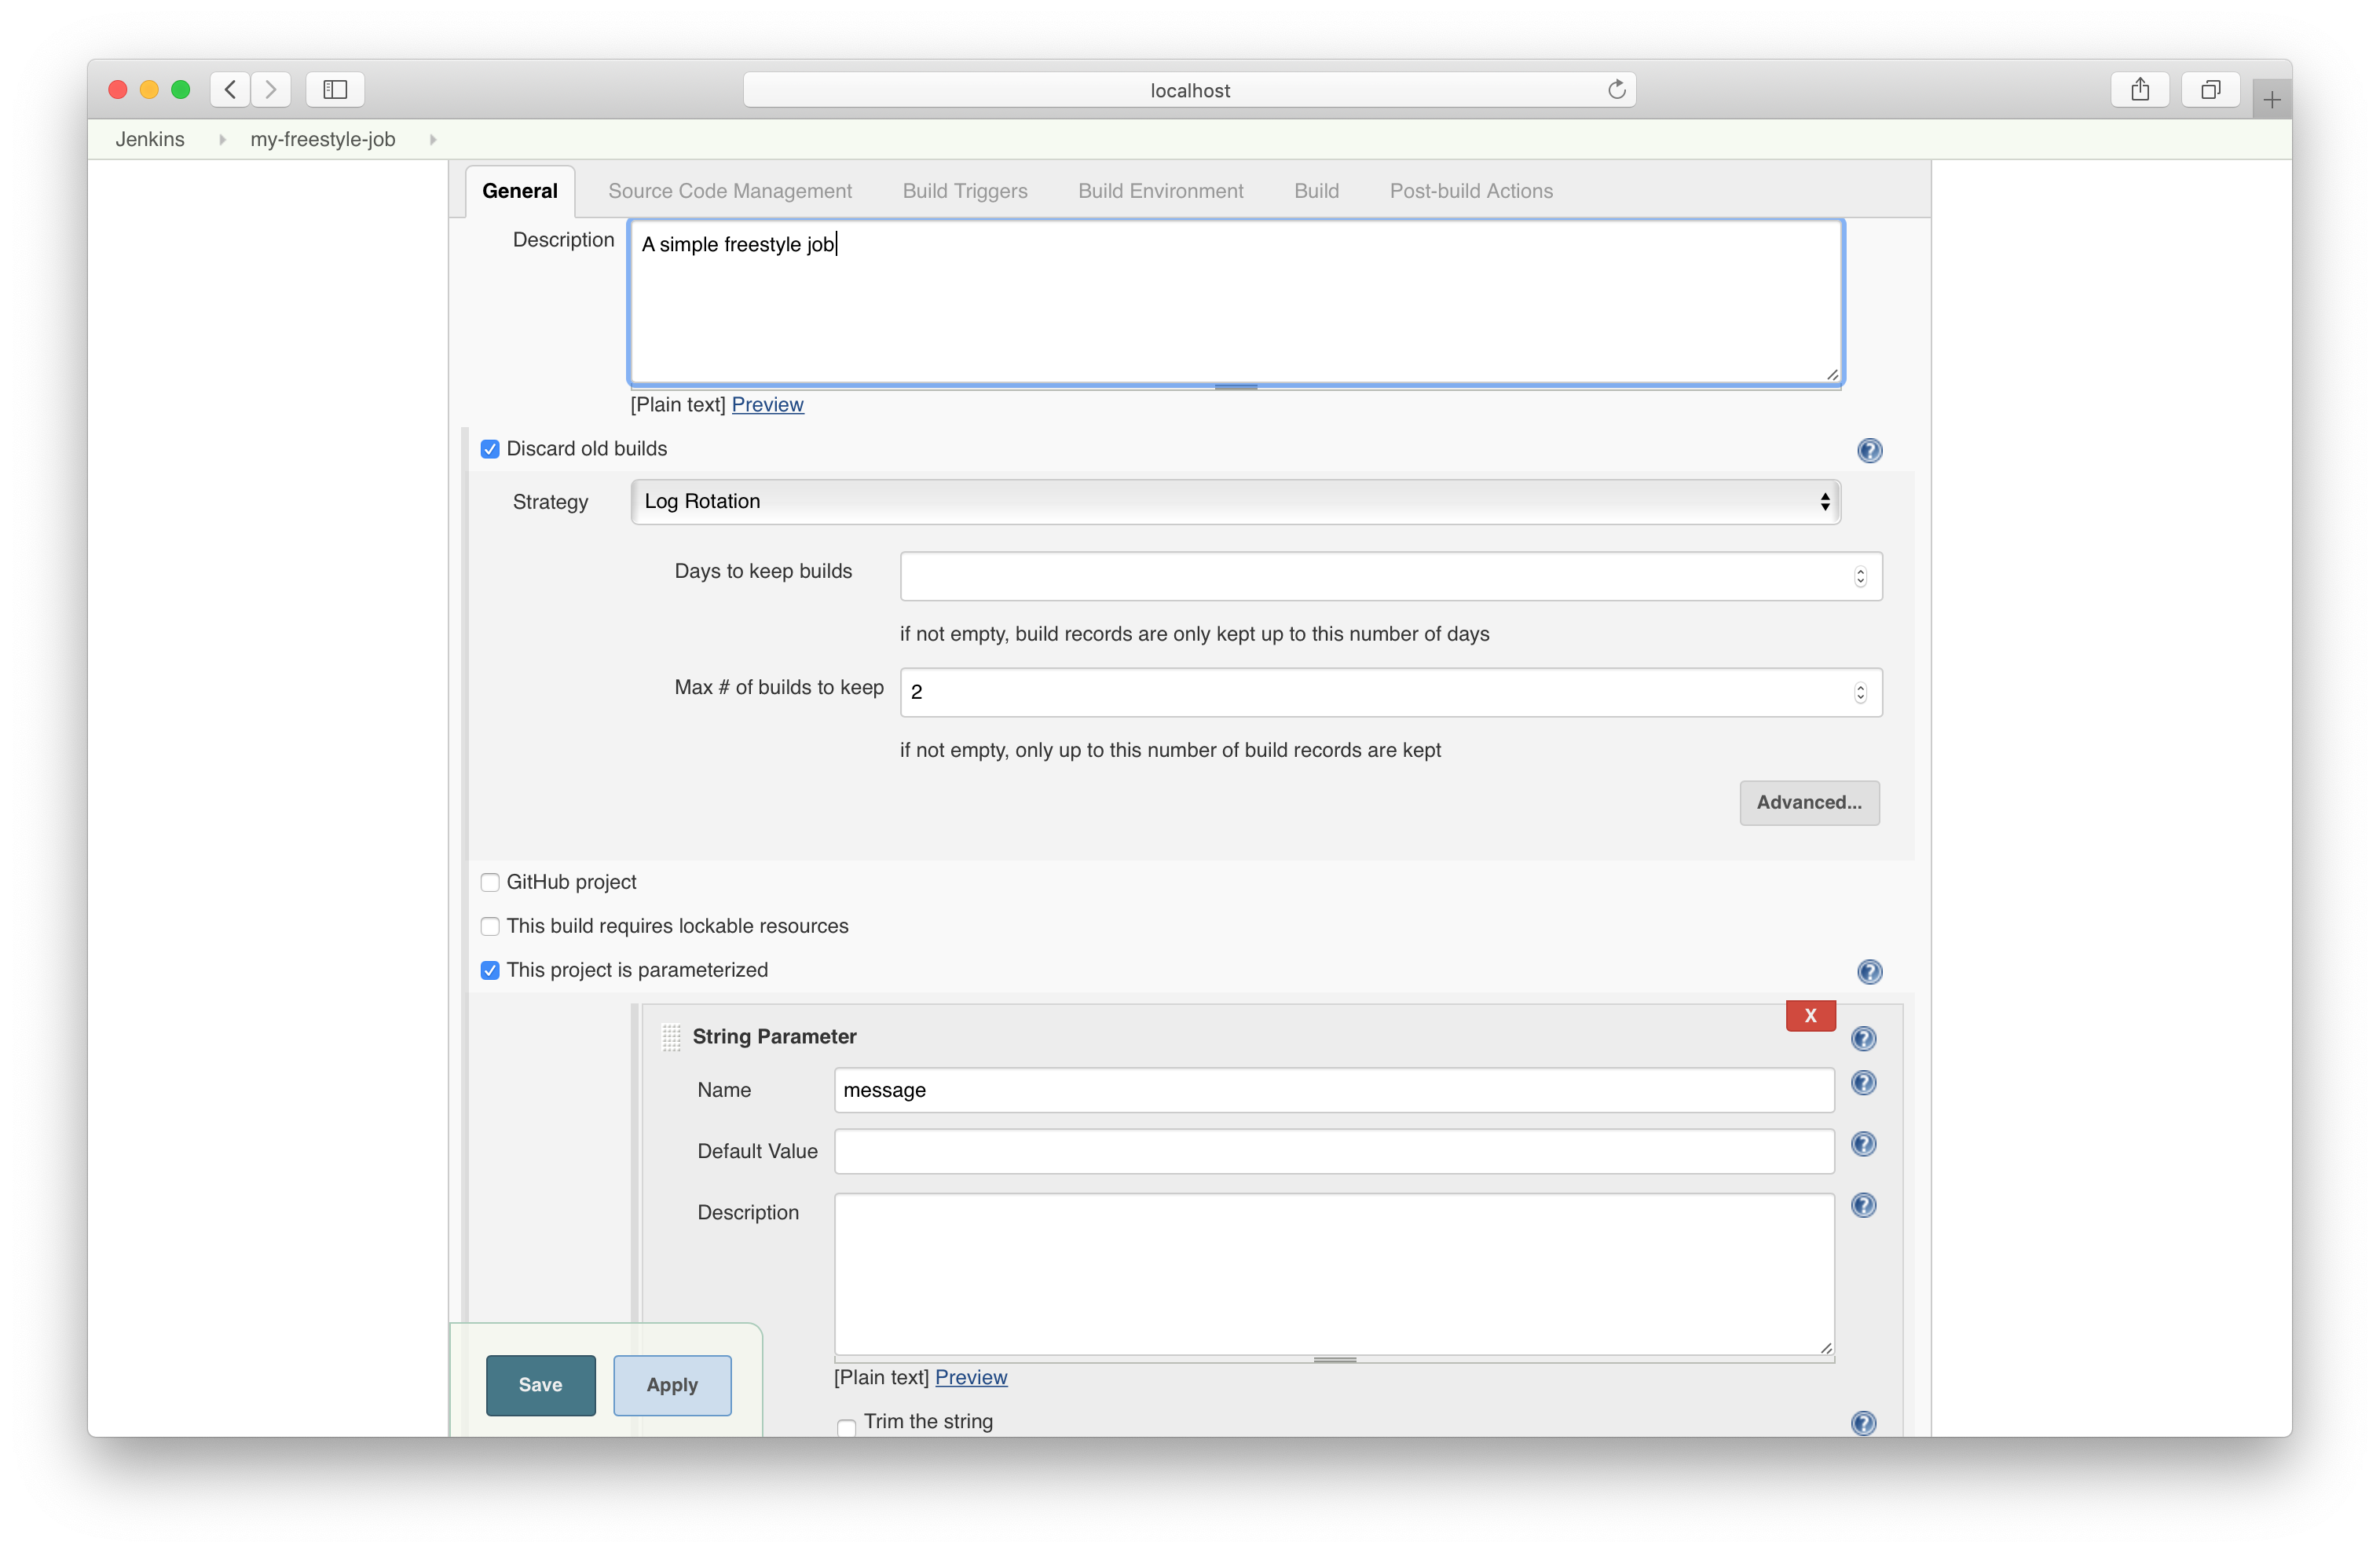Open help beside the parameter Description box
This screenshot has width=2380, height=1553.
click(1864, 1205)
